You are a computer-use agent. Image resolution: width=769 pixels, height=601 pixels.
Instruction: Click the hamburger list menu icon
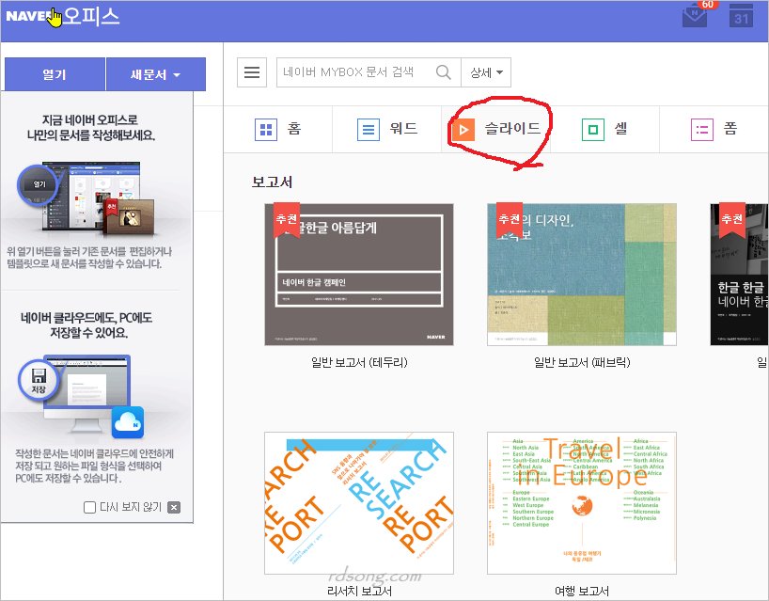pyautogui.click(x=251, y=72)
